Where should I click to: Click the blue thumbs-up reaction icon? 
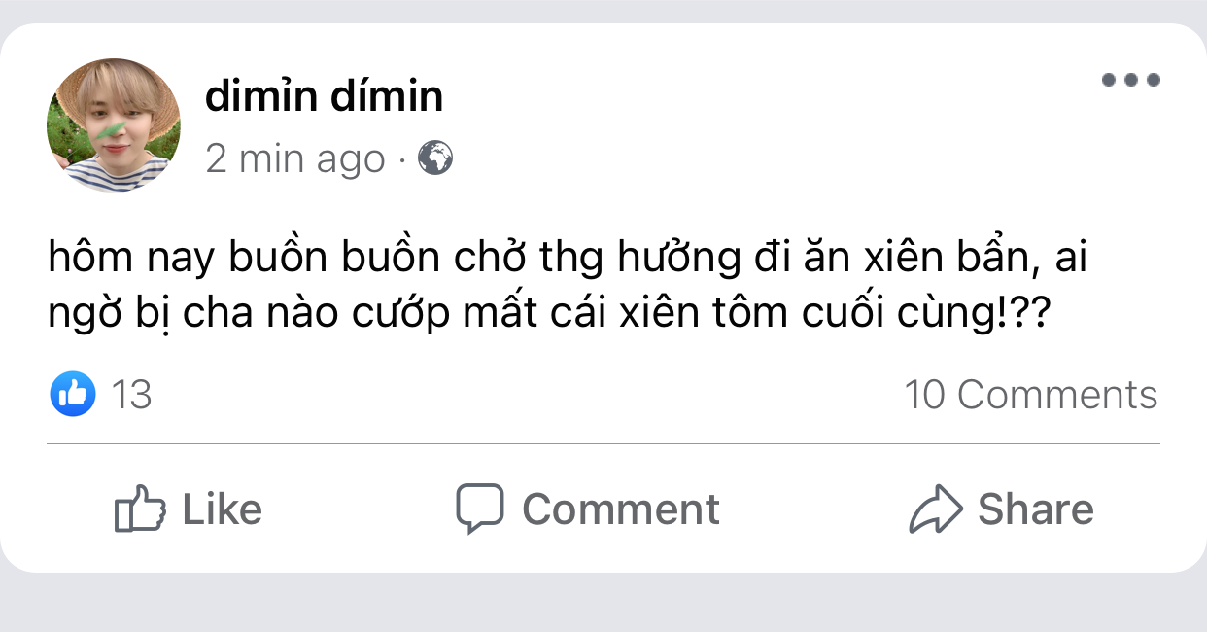tap(72, 395)
